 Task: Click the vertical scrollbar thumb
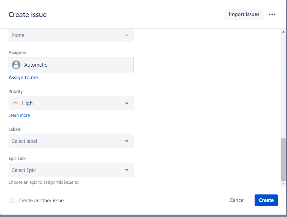283,159
